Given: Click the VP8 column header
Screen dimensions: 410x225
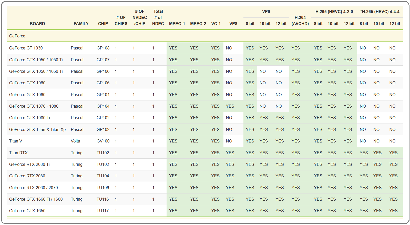Looking at the screenshot, I should pos(233,24).
